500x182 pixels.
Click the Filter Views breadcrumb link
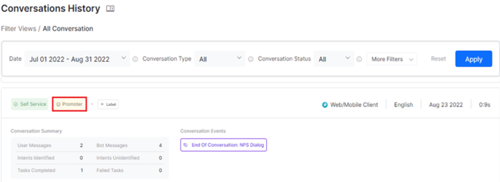[x=19, y=29]
